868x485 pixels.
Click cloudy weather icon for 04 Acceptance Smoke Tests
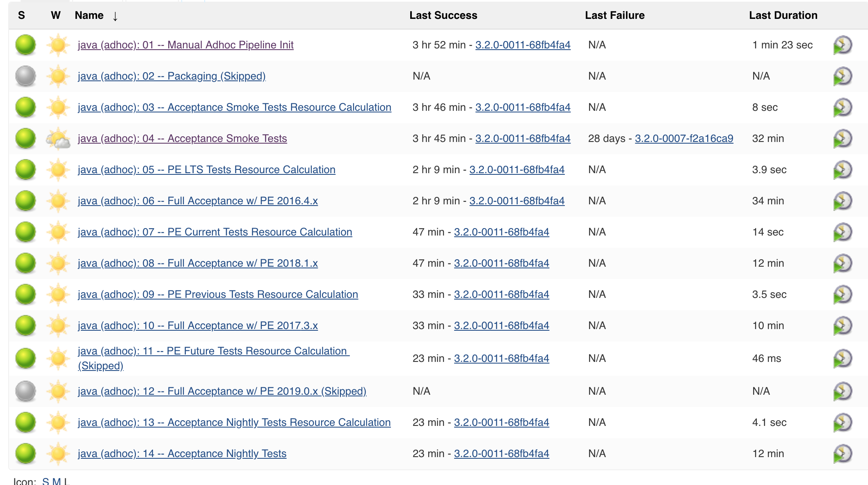(x=58, y=139)
